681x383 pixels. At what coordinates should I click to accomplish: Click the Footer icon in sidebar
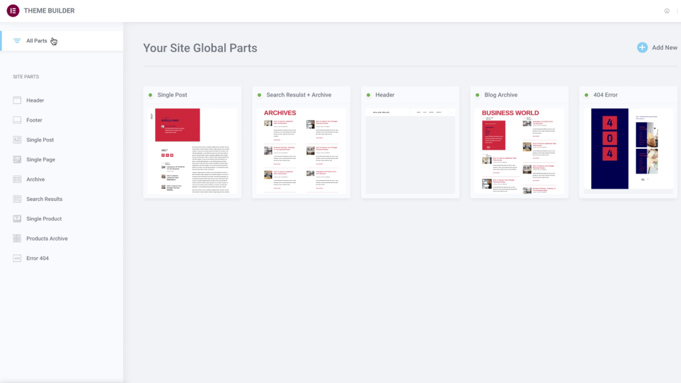coord(17,120)
